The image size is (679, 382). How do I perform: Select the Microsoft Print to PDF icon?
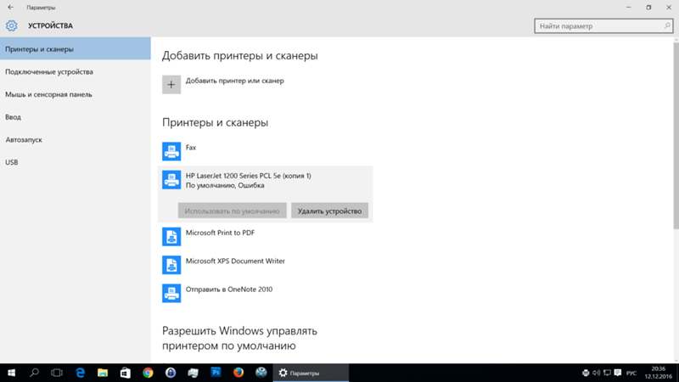pos(171,237)
